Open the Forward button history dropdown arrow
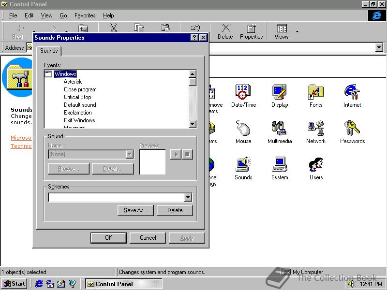This screenshot has width=387, height=290. tap(66, 31)
